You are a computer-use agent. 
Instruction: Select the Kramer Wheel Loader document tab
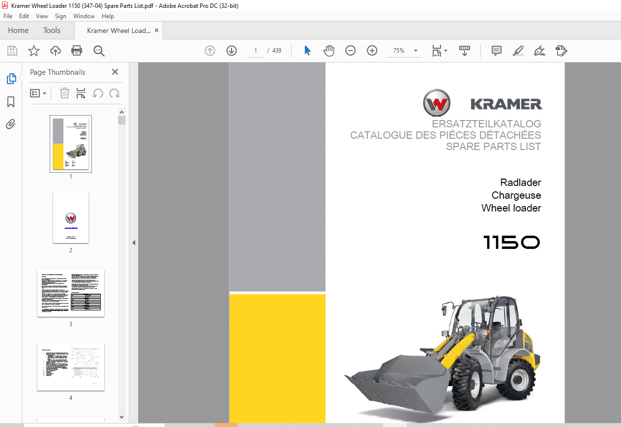click(x=118, y=30)
